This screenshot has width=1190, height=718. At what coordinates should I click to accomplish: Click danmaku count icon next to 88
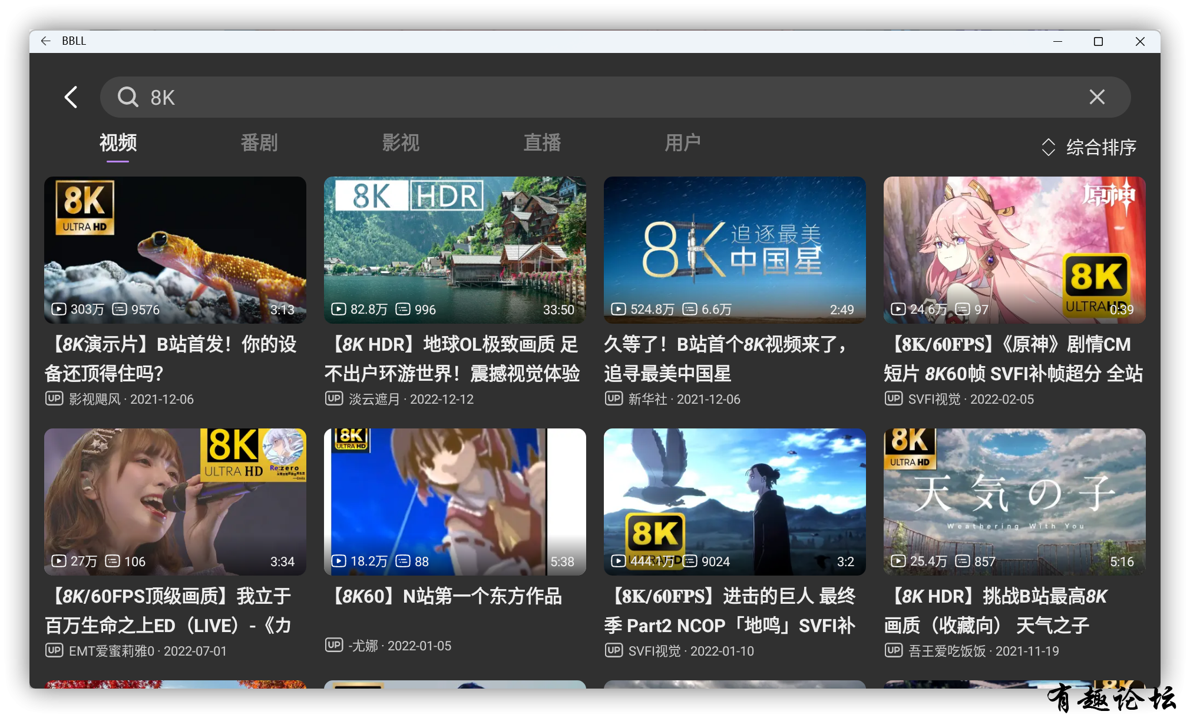[403, 561]
